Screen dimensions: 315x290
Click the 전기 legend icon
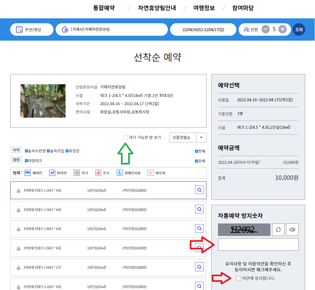pos(77,173)
